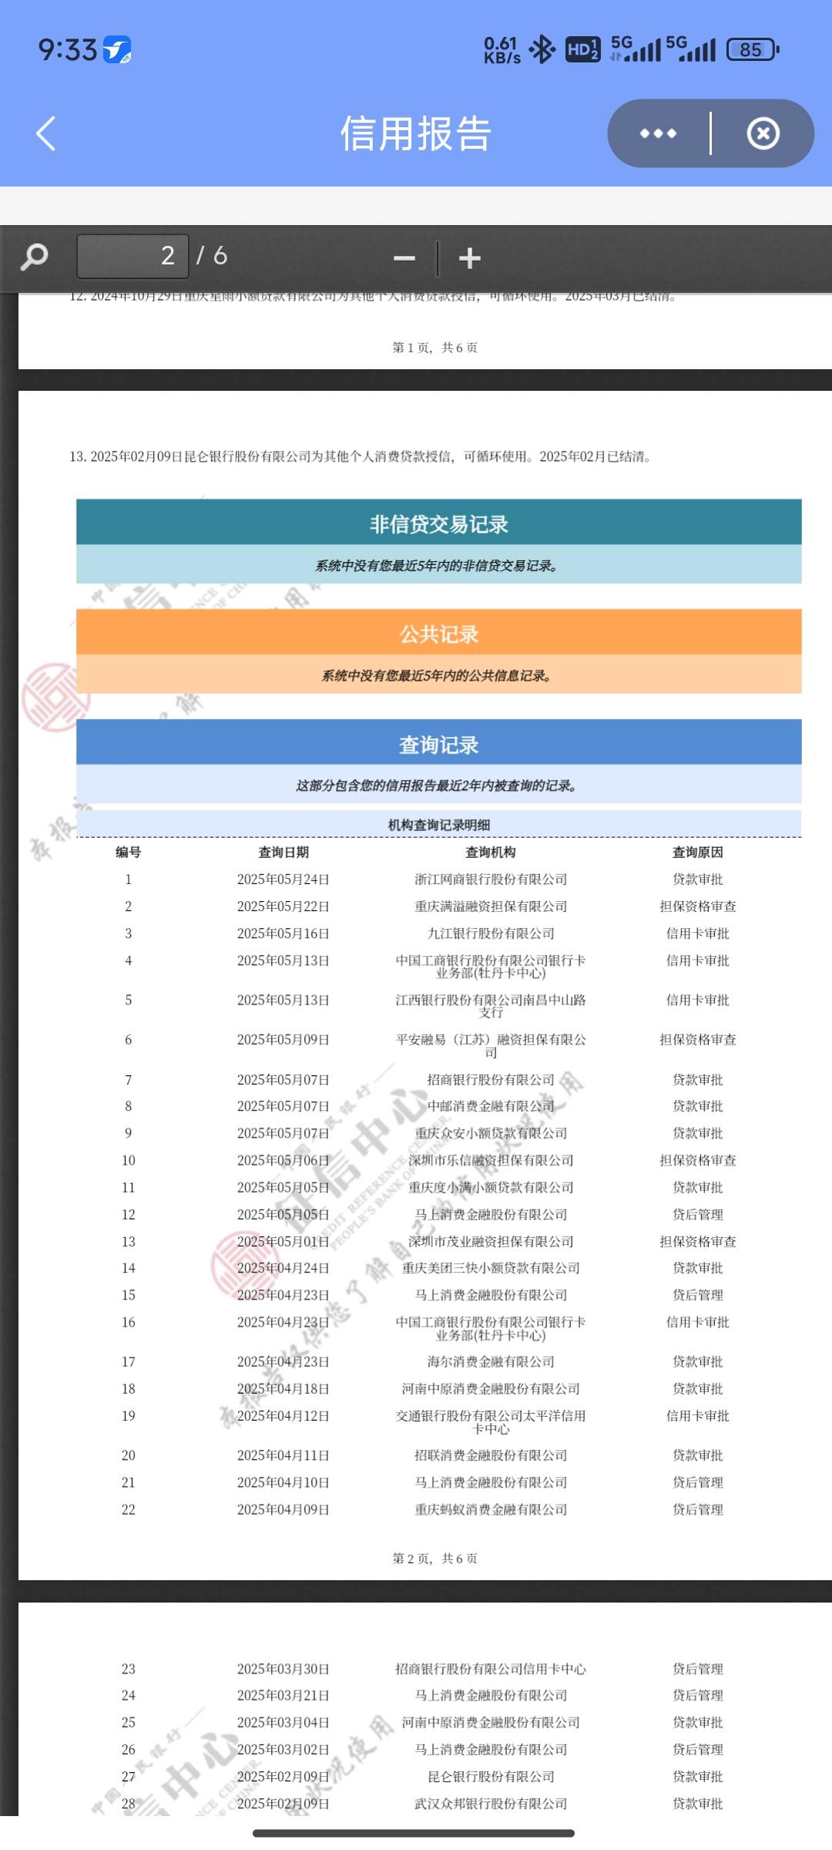Select 昆仑银行股份有限公司 in row 27
Viewport: 832px width, 1850px height.
(491, 1777)
